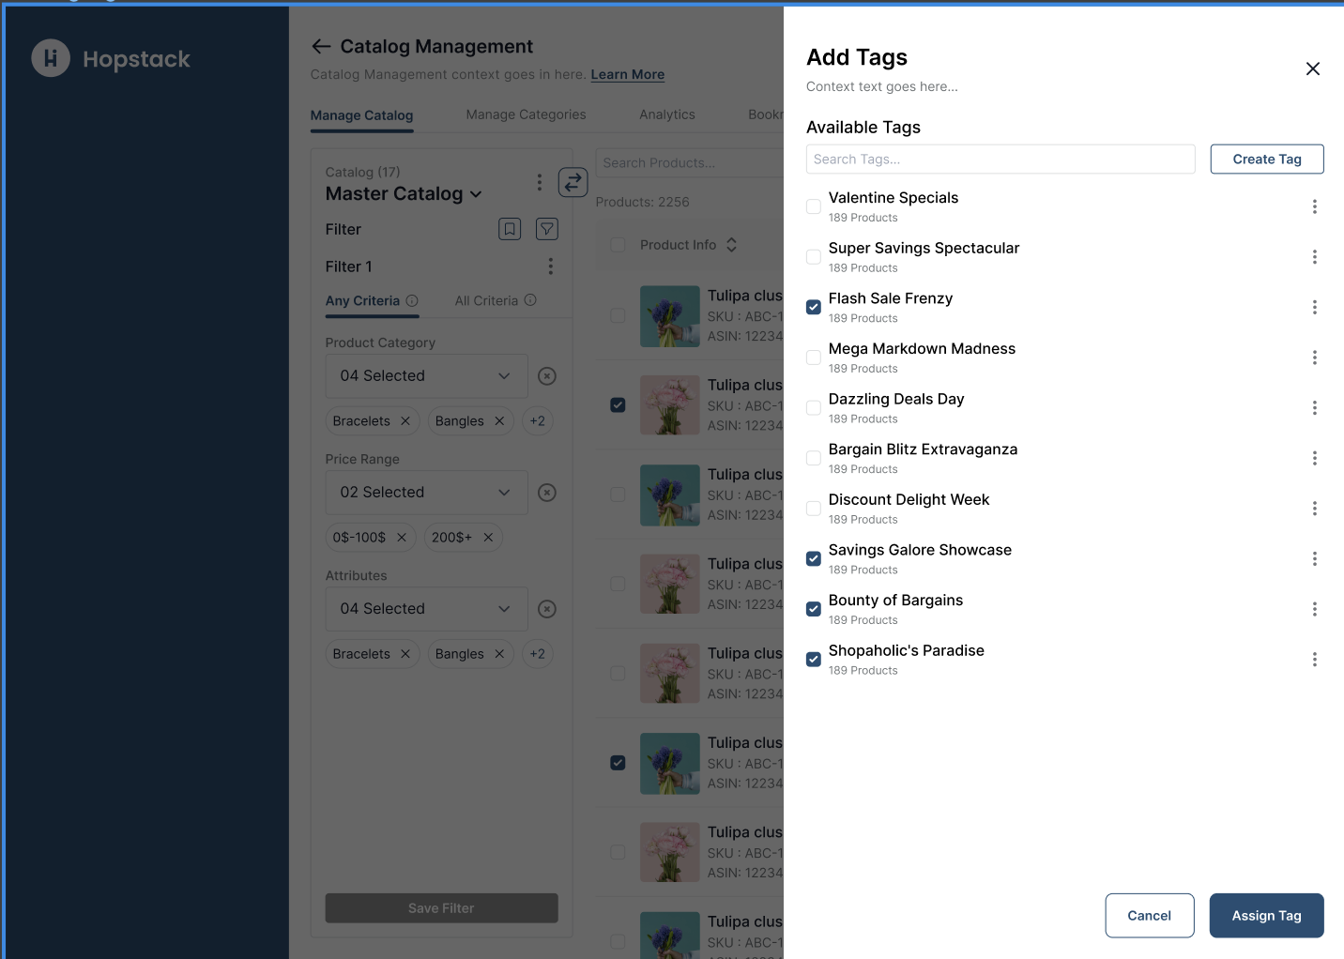Image resolution: width=1344 pixels, height=959 pixels.
Task: Click the funnel filter icon
Action: click(547, 229)
